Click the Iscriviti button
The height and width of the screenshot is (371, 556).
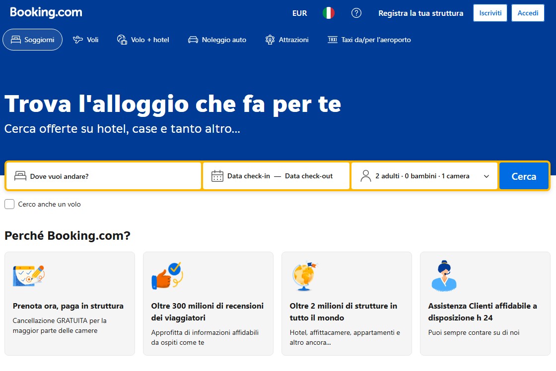(x=489, y=13)
